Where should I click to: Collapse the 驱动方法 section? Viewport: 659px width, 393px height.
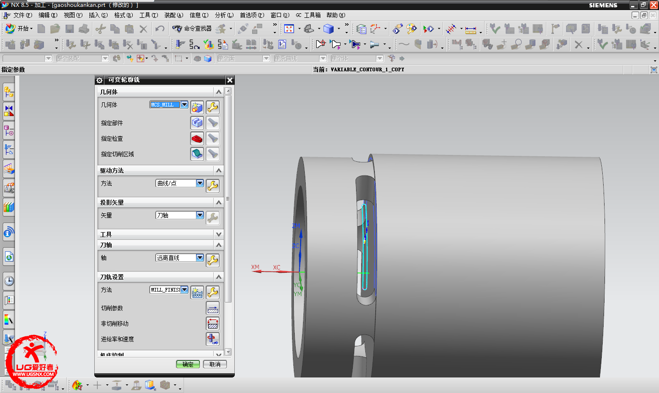(x=219, y=170)
